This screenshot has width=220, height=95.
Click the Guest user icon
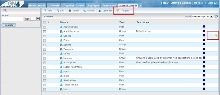point(61,54)
